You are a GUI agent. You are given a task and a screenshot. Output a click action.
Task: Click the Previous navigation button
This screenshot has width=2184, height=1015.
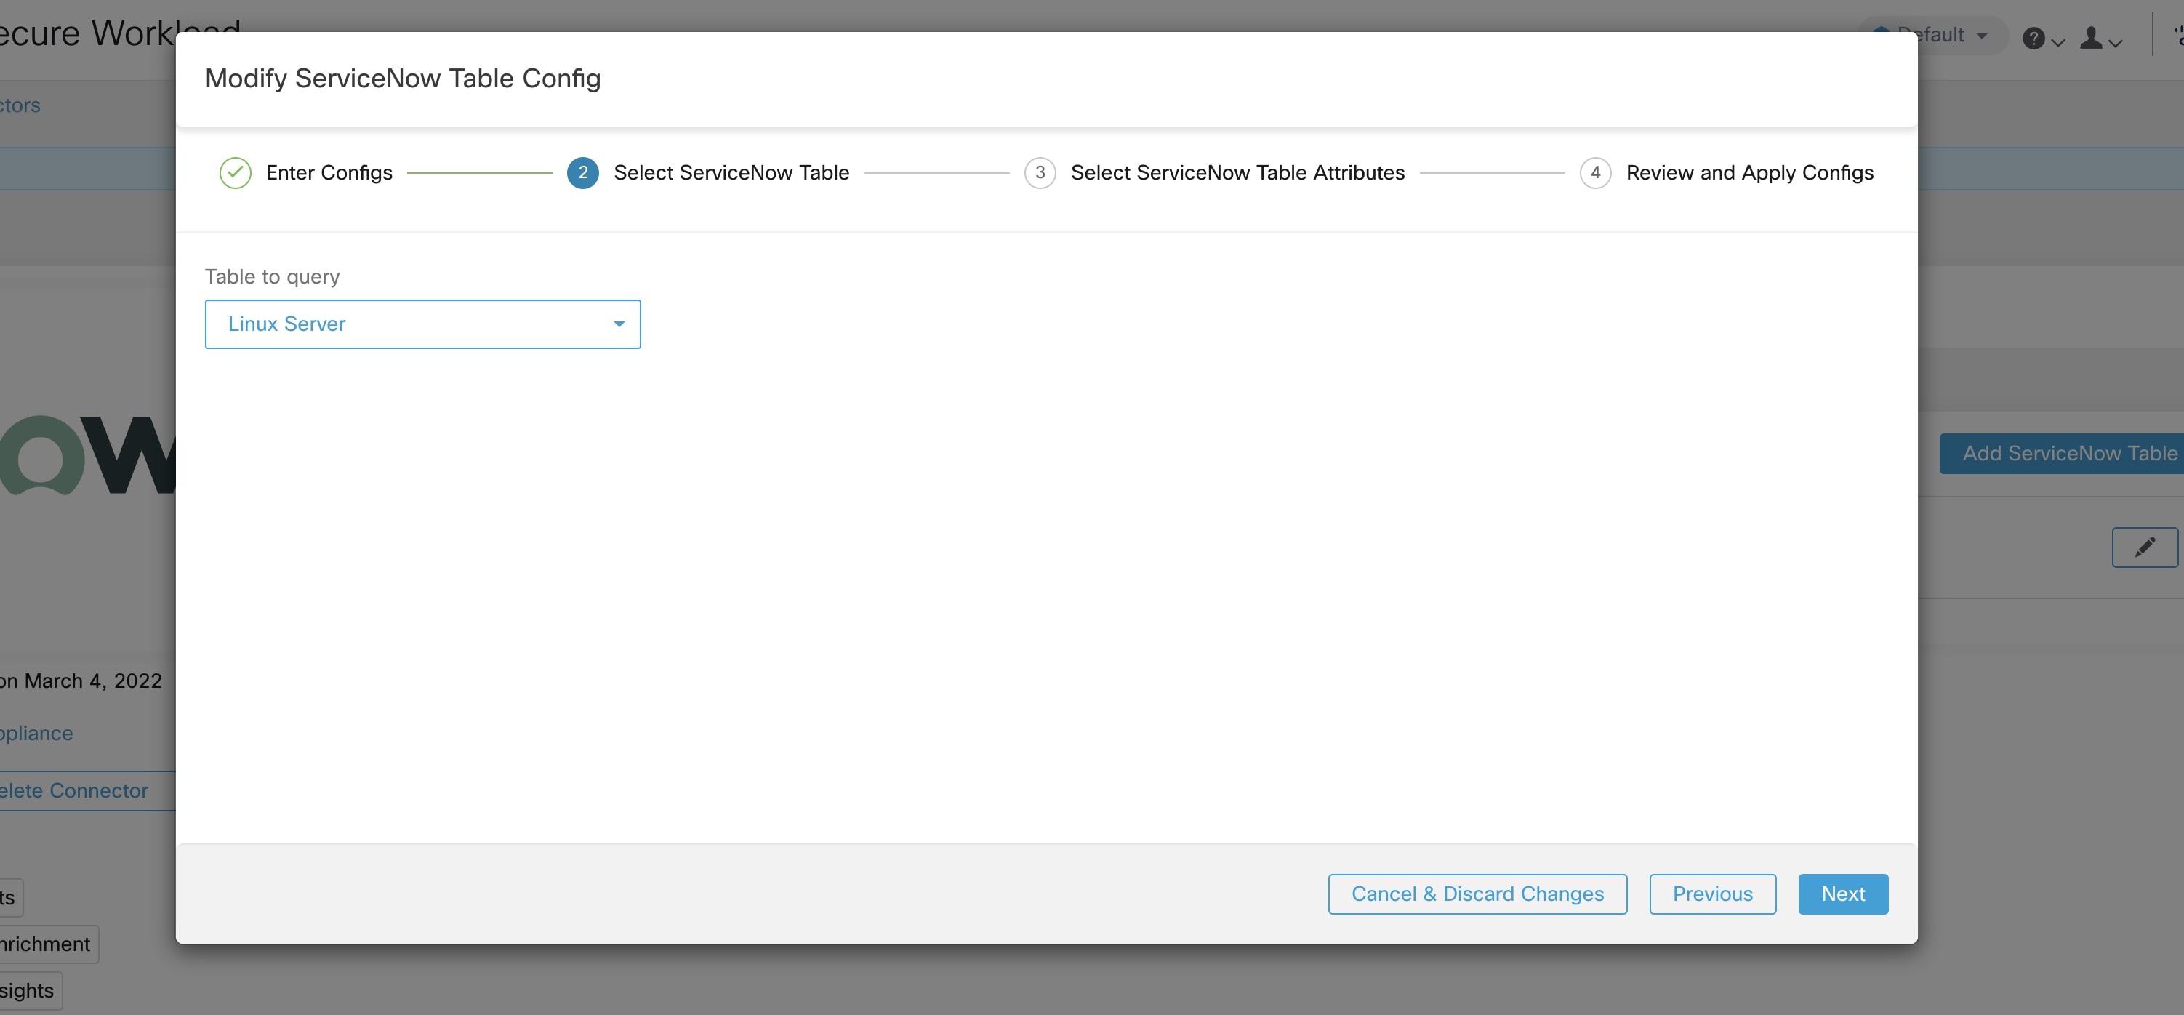point(1713,894)
